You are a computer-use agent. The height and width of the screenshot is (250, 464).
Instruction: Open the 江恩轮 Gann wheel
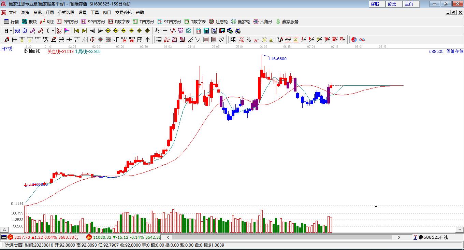coord(218,22)
